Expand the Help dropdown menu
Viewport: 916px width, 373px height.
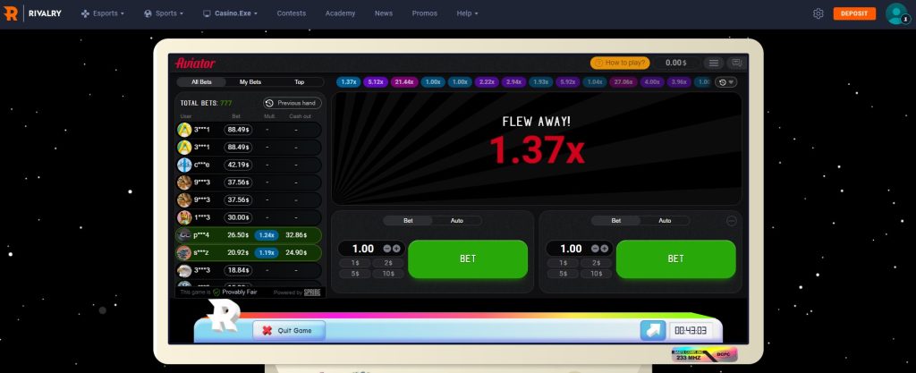[467, 13]
